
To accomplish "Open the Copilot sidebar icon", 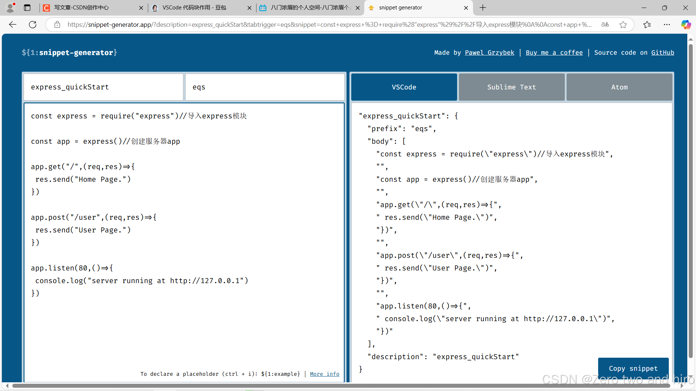I will (x=685, y=25).
